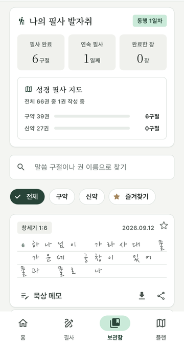
Task: Tap the 플랜 tab label
Action: pos(161,337)
